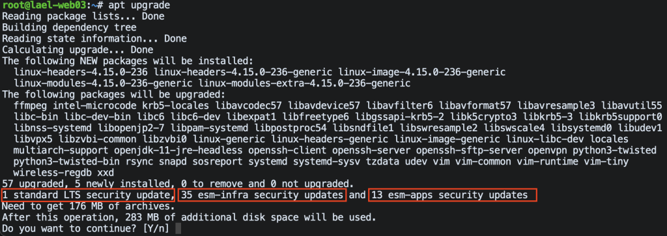Click the '13 esm-apps security updates' highlighted box
The height and width of the screenshot is (236, 667).
(x=452, y=195)
